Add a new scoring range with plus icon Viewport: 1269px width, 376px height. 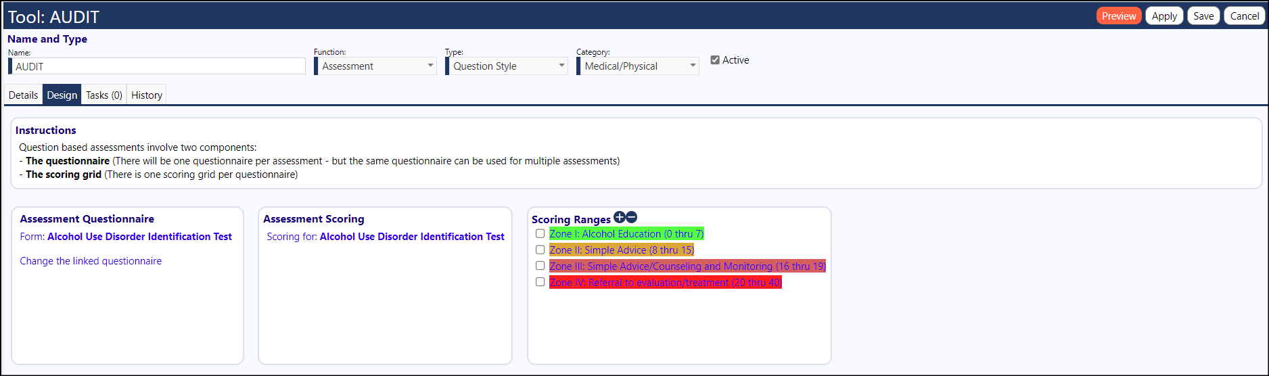click(619, 217)
